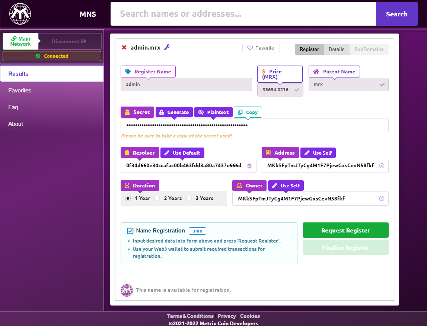Click the Disconnect button

click(x=70, y=41)
